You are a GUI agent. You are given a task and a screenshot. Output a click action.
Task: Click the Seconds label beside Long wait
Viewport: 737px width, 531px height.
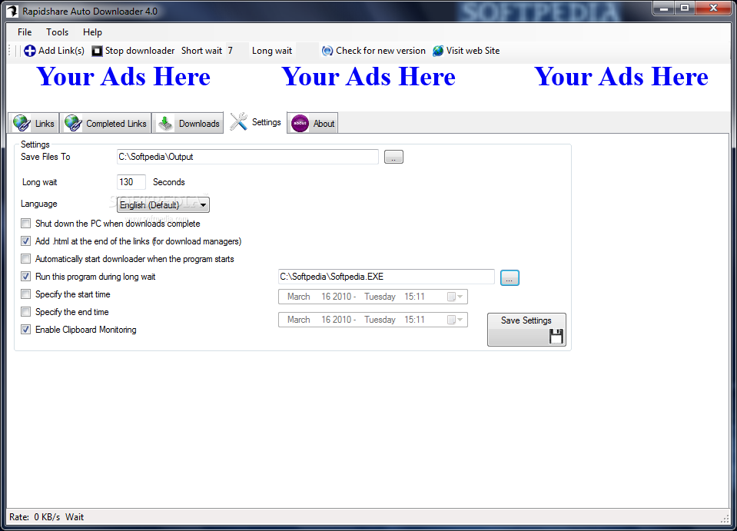click(169, 182)
